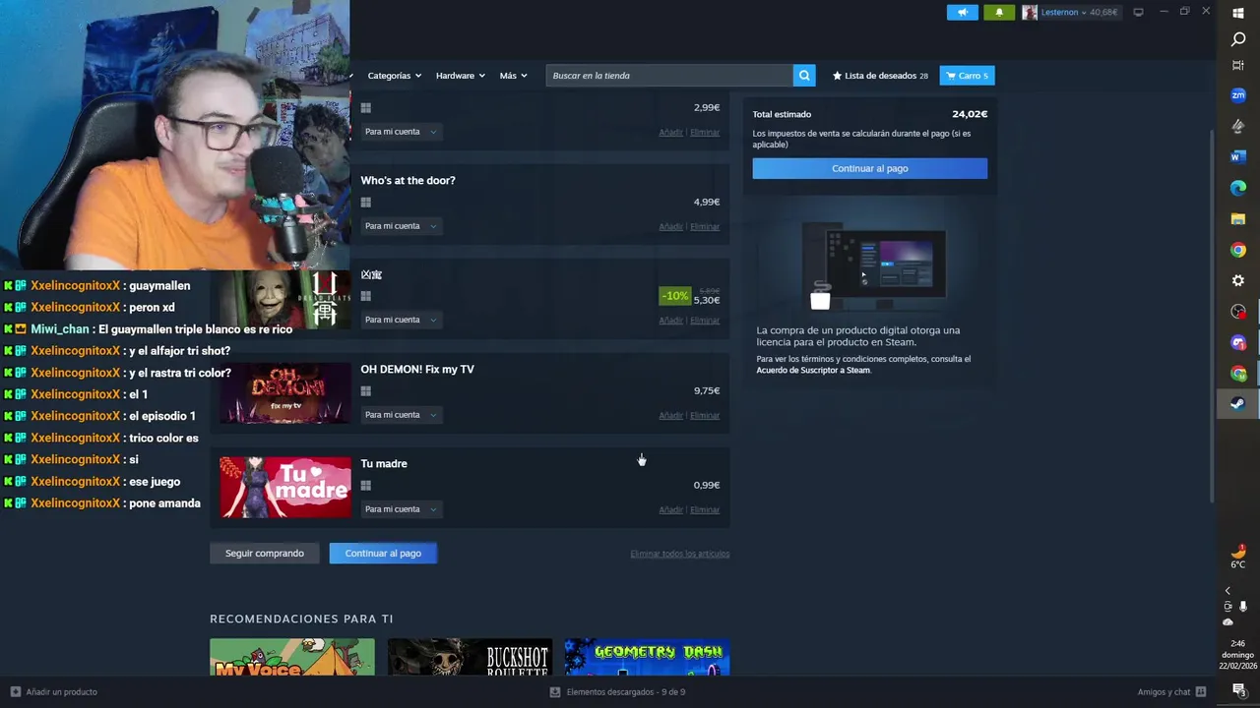1260x708 pixels.
Task: Open the Buckshot Roulette recommendation thumbnail
Action: point(470,657)
